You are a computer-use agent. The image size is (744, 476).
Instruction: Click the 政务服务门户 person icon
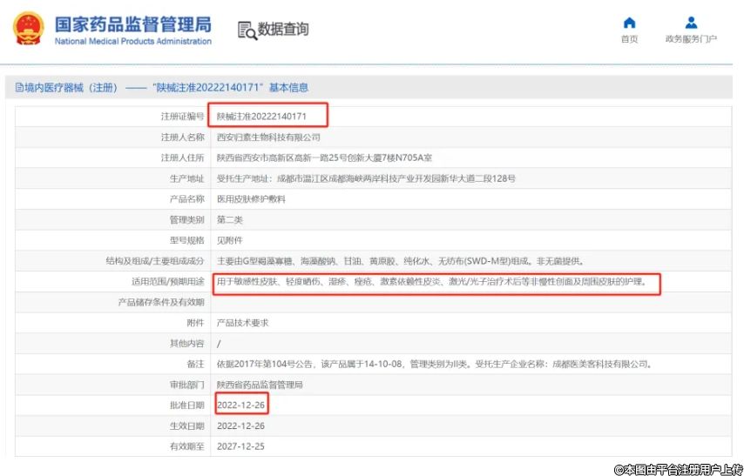point(690,23)
